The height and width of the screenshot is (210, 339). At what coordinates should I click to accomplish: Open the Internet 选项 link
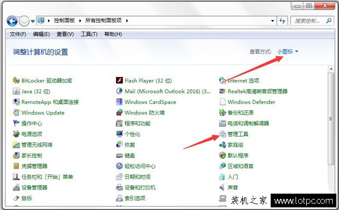click(x=244, y=81)
